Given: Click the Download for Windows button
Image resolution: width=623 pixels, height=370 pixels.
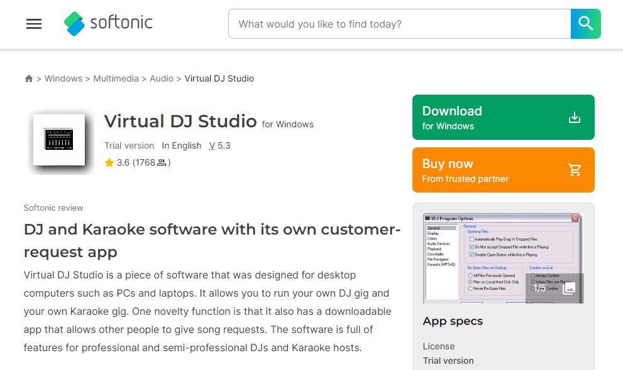Looking at the screenshot, I should 504,117.
